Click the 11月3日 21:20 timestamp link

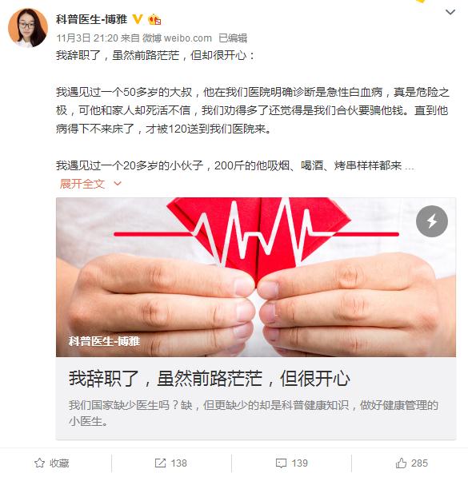tap(87, 38)
